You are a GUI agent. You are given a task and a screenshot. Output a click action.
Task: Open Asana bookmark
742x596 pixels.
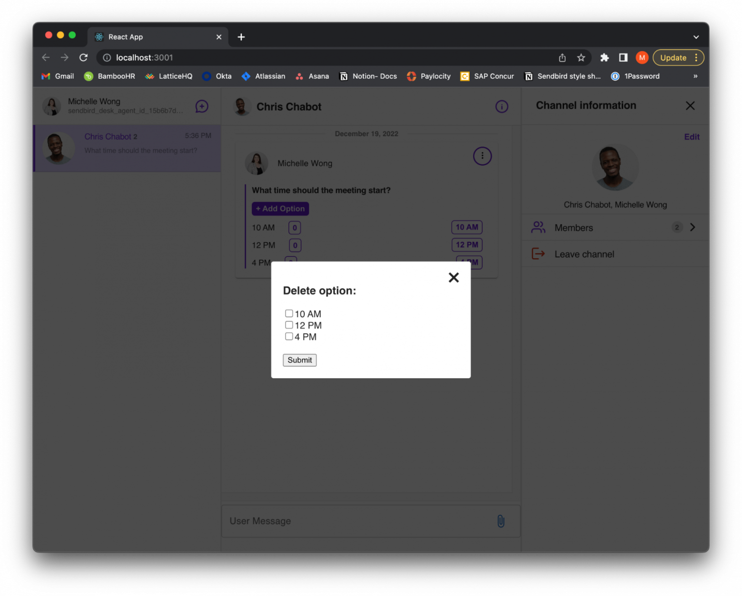pyautogui.click(x=312, y=76)
